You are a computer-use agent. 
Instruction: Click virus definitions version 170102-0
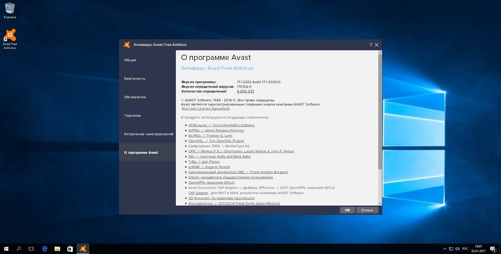244,86
